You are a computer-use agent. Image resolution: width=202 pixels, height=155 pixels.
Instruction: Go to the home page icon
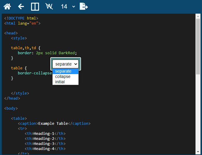(7, 7)
